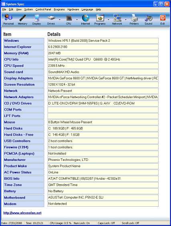Click the Exit toolbar icon
This screenshot has height=226, width=171.
(163, 19)
